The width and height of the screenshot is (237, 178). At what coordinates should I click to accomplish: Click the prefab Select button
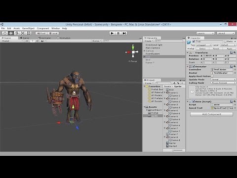point(202,48)
